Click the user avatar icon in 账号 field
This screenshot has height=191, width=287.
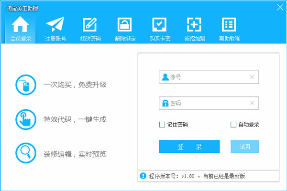pyautogui.click(x=166, y=77)
